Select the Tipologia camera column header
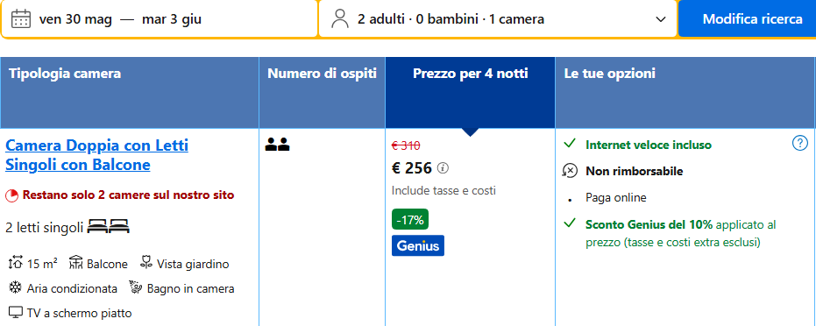The width and height of the screenshot is (816, 326). point(130,92)
